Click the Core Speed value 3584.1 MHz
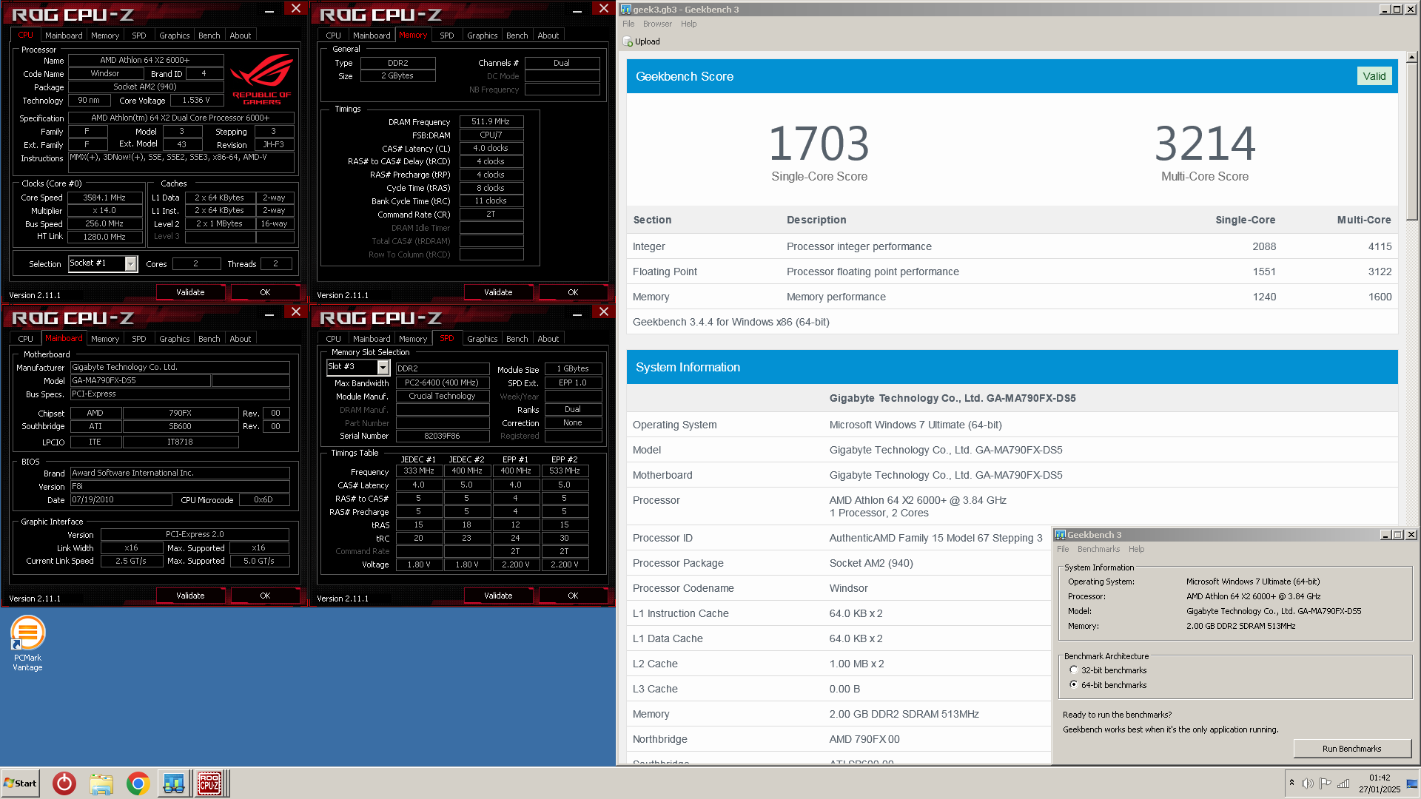Screen dimensions: 1421x799 (104, 198)
